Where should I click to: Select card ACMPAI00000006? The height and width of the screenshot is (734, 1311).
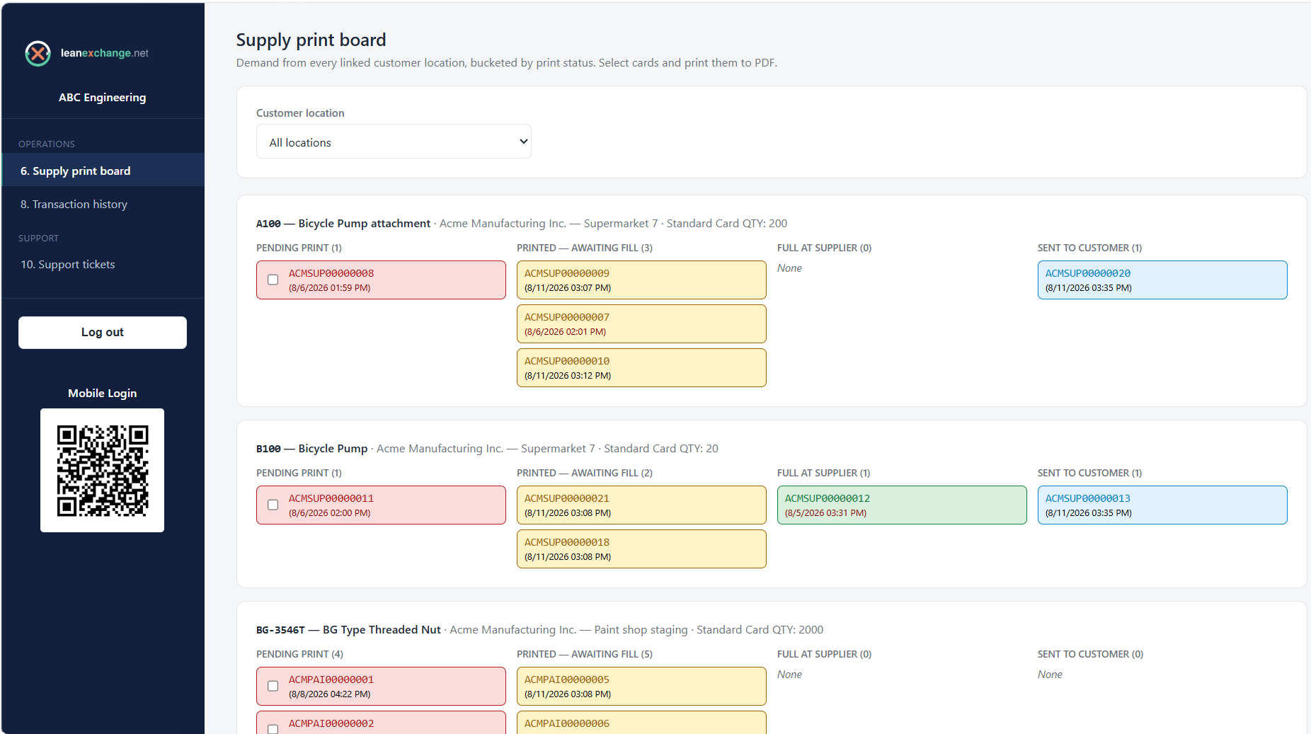tap(641, 723)
